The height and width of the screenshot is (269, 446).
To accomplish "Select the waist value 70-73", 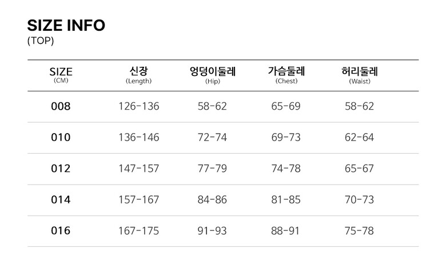I will (360, 200).
